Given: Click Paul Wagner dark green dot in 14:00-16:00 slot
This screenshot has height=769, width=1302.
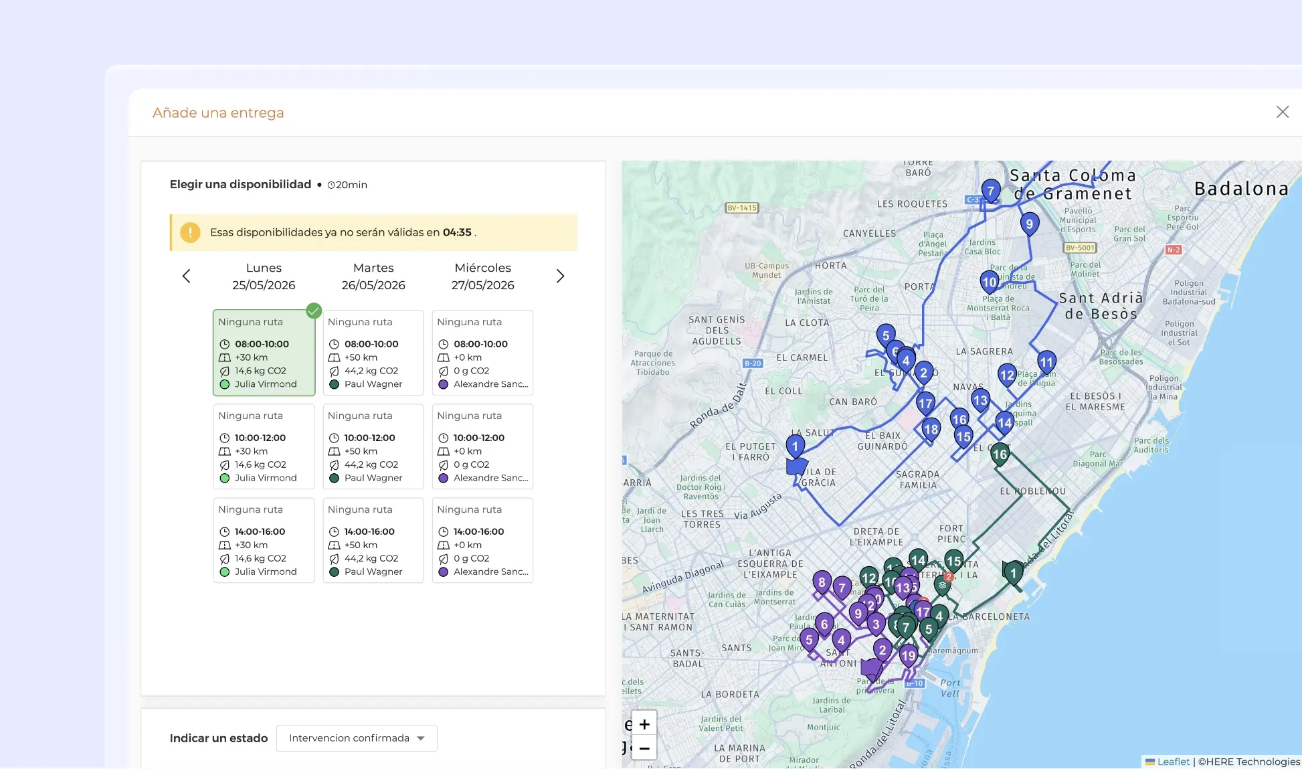Looking at the screenshot, I should point(334,572).
